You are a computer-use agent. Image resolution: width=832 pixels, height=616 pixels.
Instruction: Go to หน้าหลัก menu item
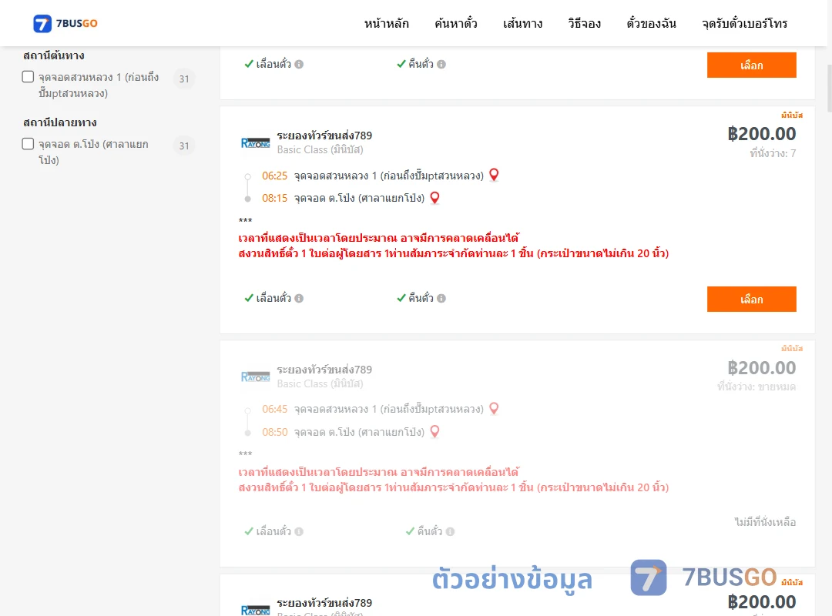click(x=386, y=23)
